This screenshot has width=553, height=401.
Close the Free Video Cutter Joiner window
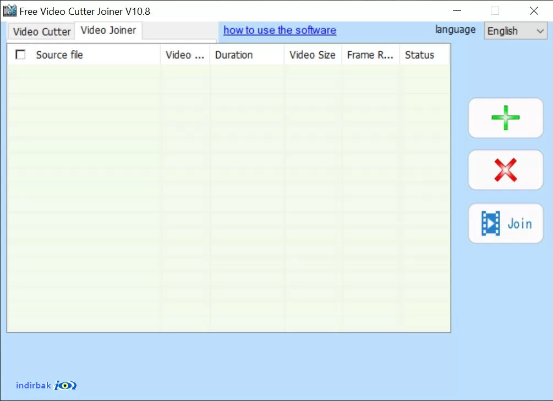[x=534, y=11]
